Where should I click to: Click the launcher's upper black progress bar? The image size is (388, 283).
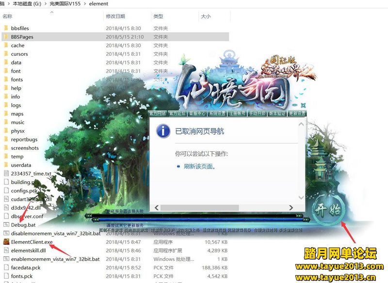tap(193, 216)
